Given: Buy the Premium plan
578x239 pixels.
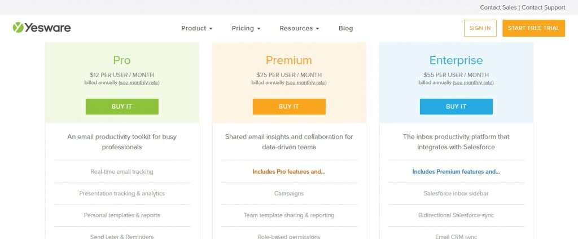Looking at the screenshot, I should pyautogui.click(x=289, y=107).
